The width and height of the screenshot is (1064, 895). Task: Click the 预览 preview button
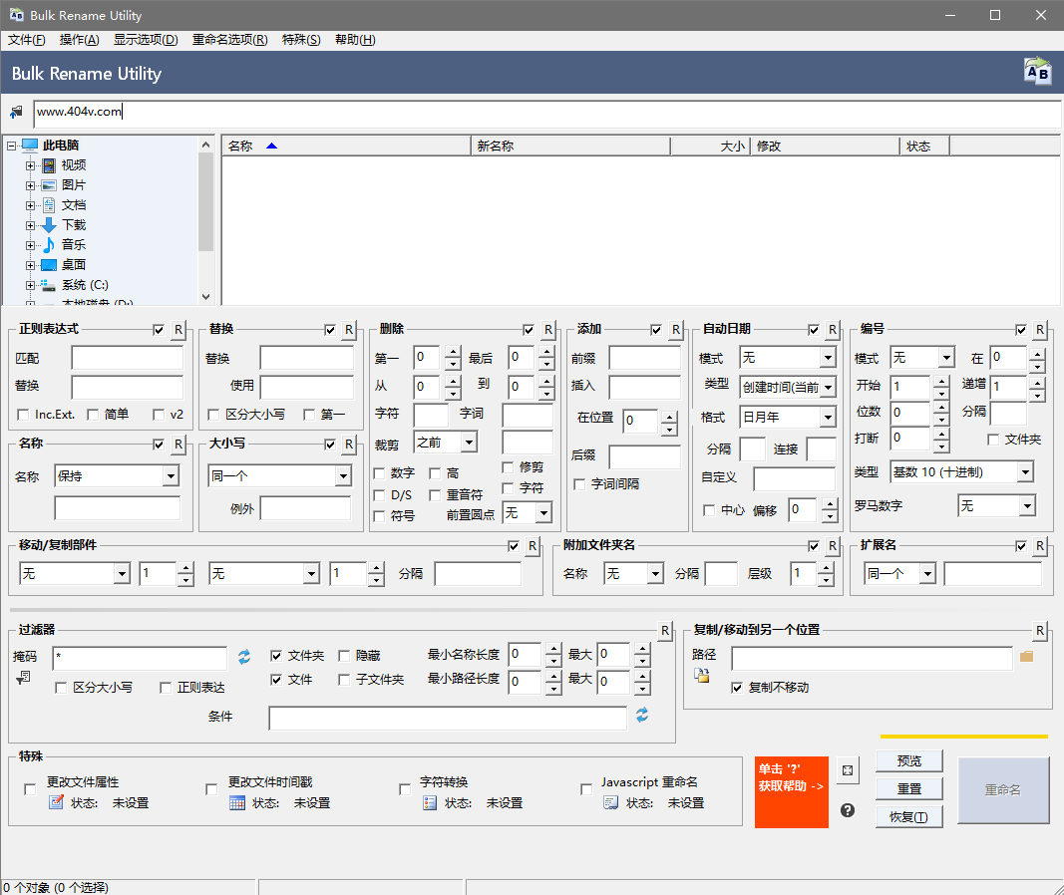[908, 760]
